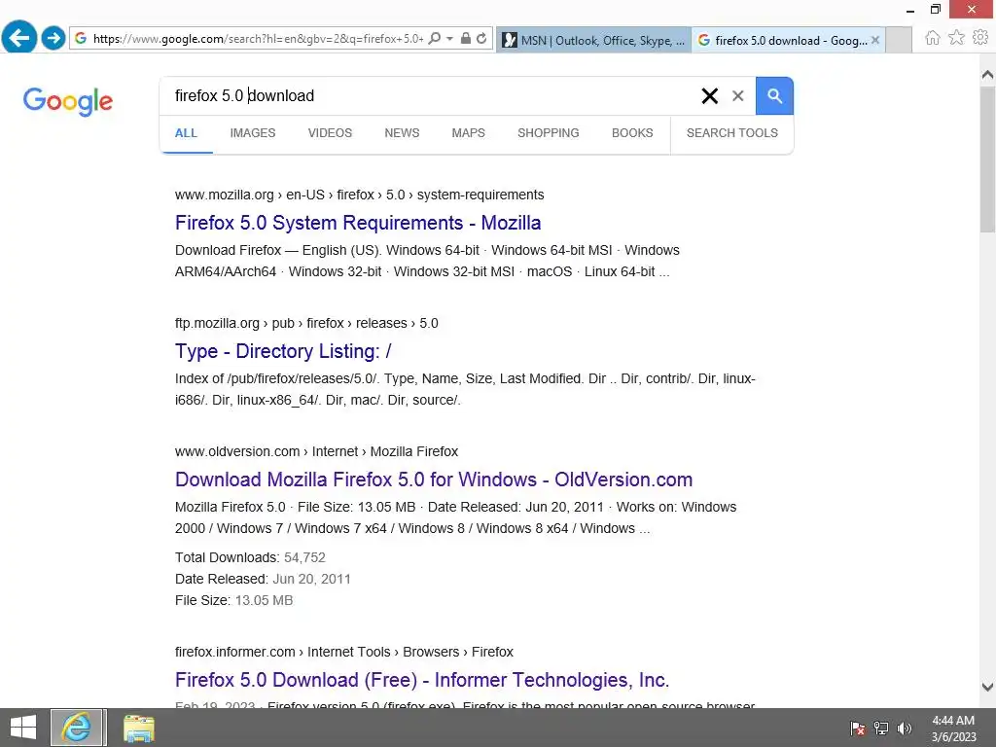996x747 pixels.
Task: Open the Tools gear icon
Action: point(980,38)
